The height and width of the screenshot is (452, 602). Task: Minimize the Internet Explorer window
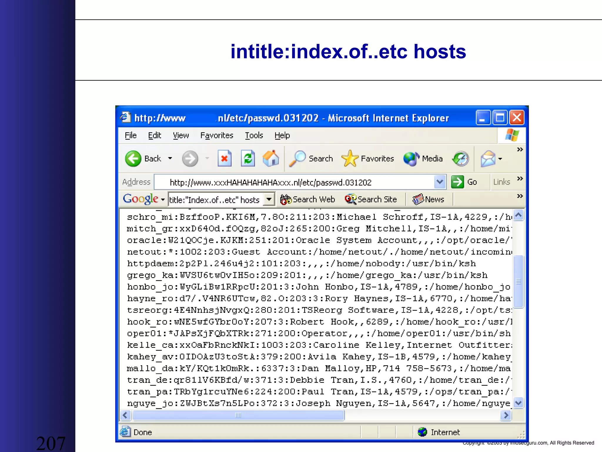click(483, 118)
